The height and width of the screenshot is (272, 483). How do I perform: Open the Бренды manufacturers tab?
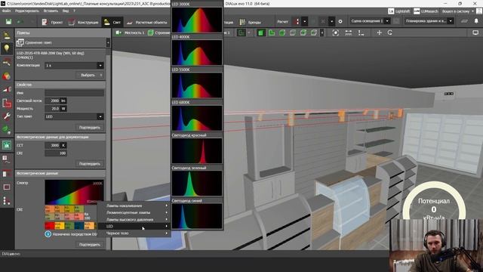(251, 22)
